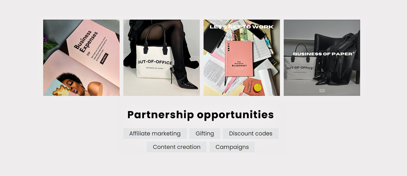Open the Business of Paper chair photo
This screenshot has height=176, width=407.
tap(322, 58)
